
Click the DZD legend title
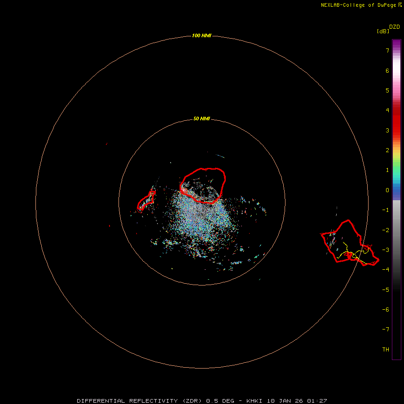(395, 27)
